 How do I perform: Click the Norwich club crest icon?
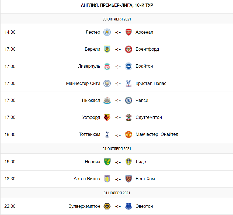click(107, 162)
